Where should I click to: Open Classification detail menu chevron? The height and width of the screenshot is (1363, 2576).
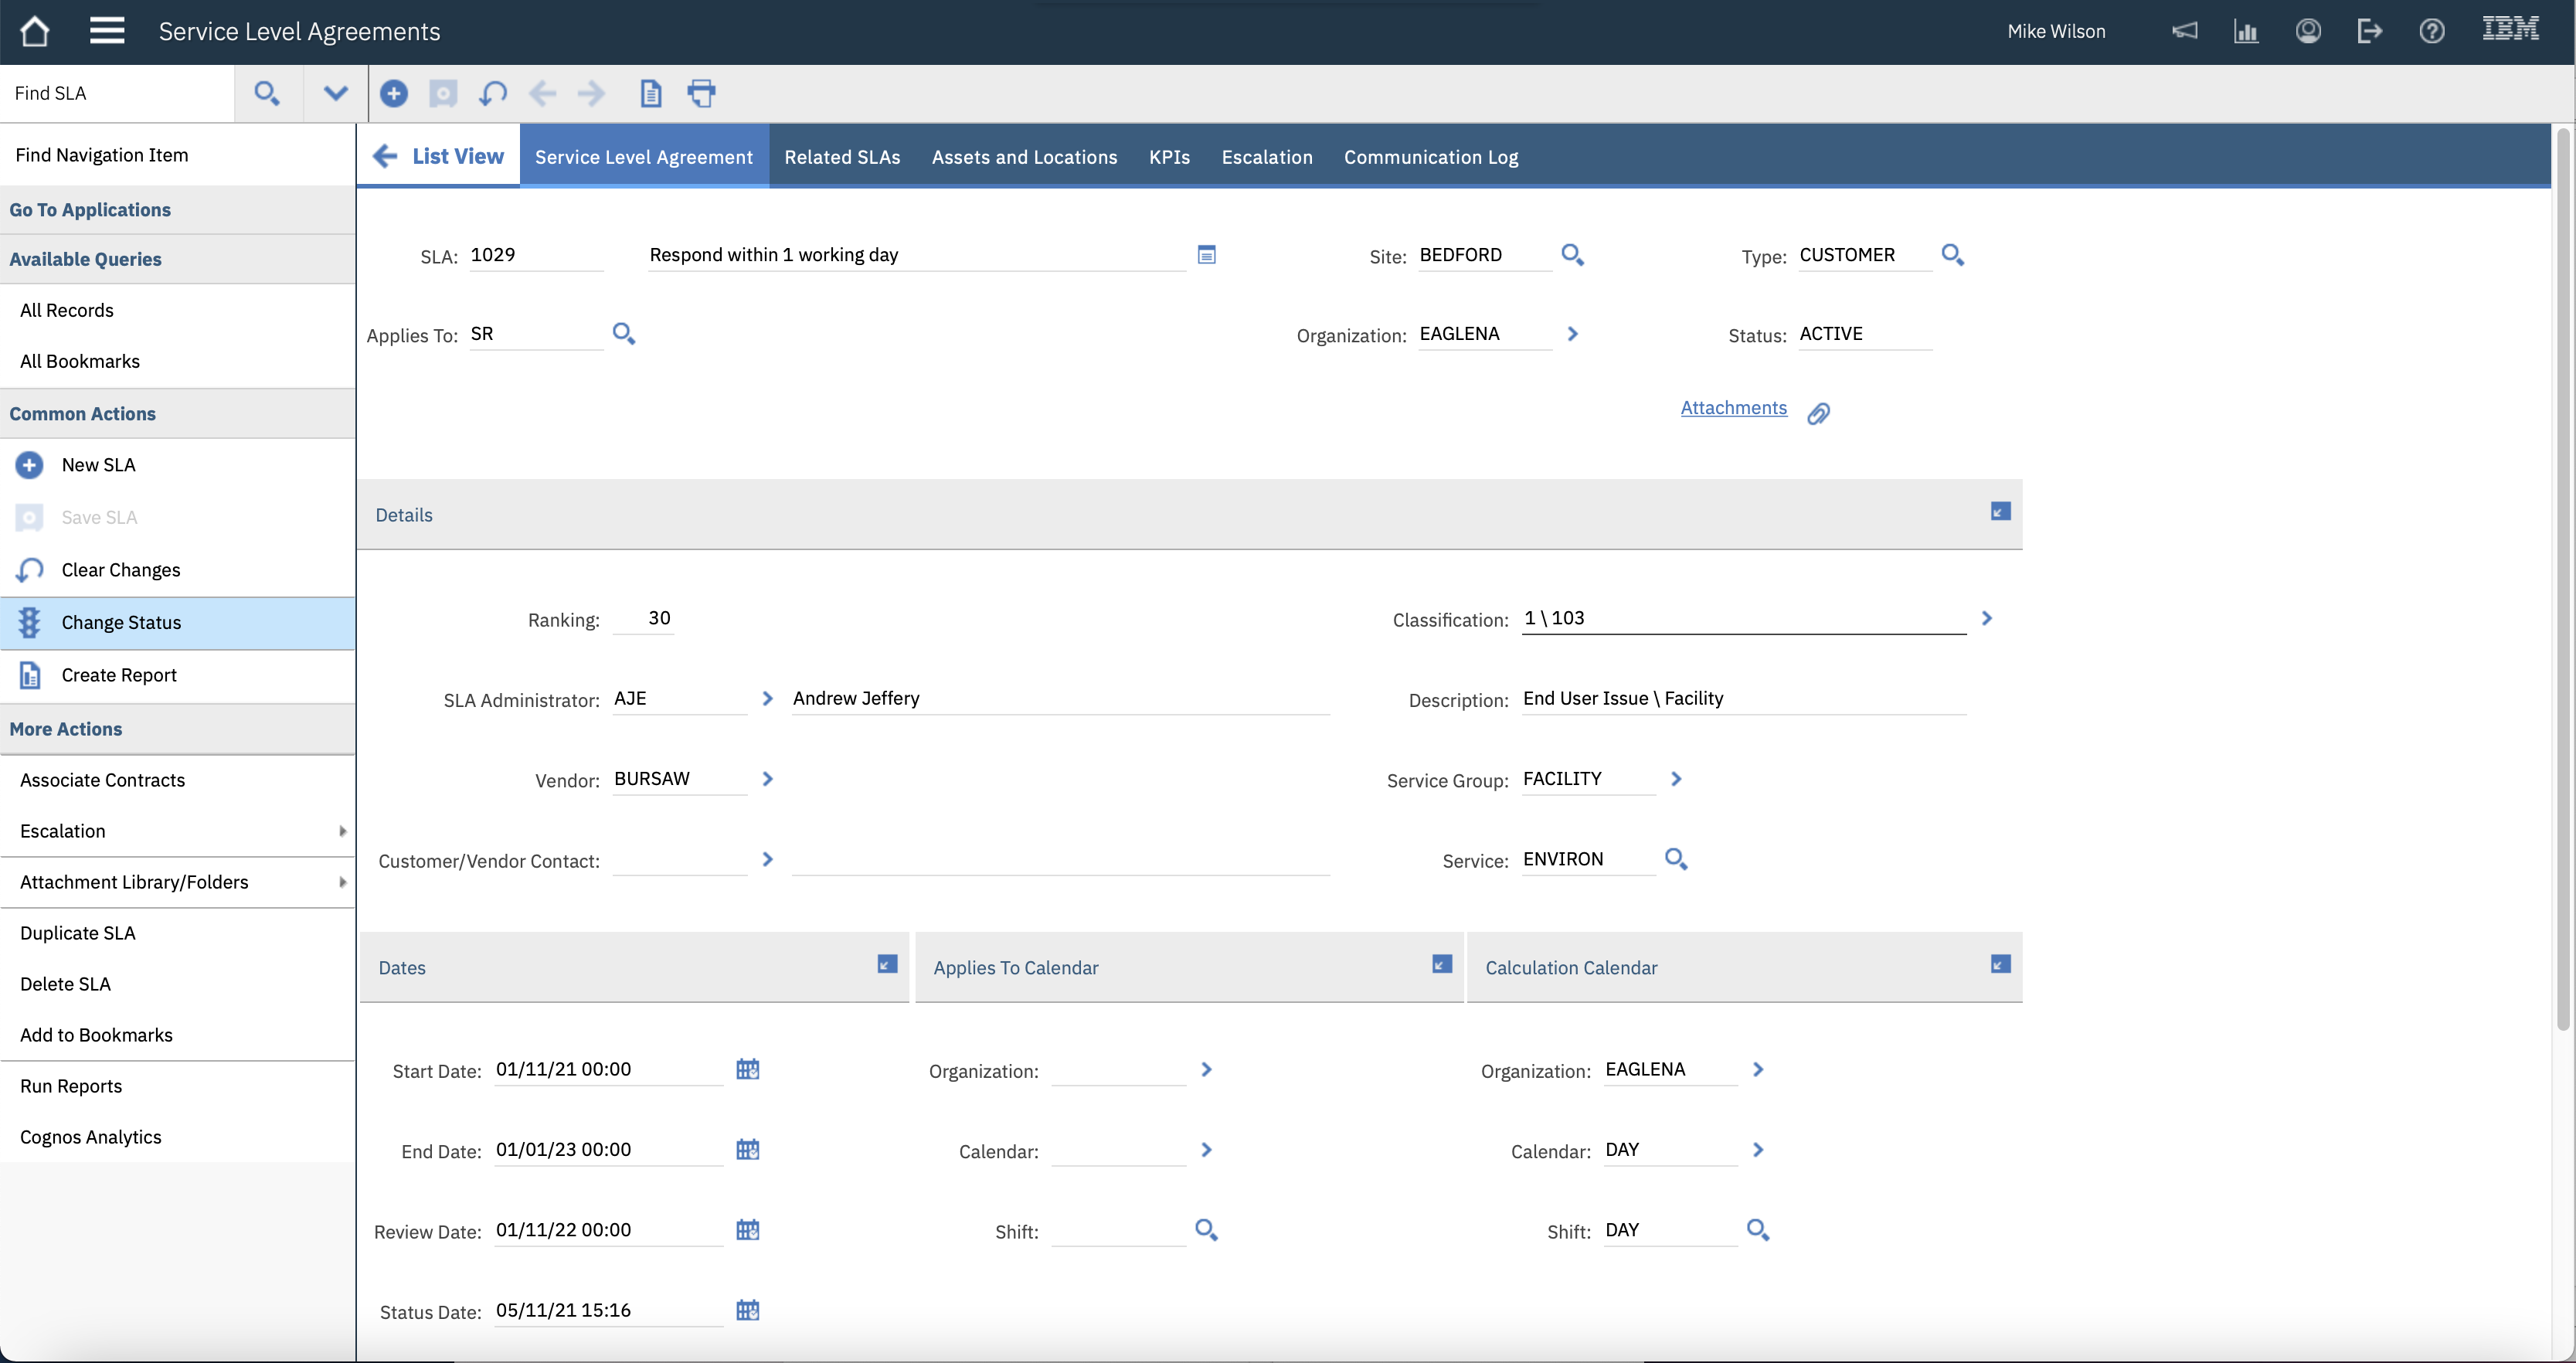(x=1986, y=618)
